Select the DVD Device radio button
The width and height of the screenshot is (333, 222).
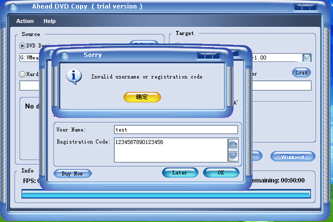pos(22,45)
